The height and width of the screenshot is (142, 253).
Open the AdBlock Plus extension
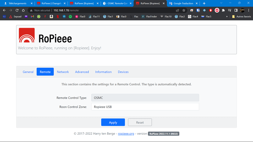pos(217,10)
